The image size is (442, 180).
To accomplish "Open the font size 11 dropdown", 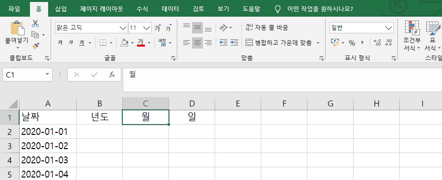I will pos(147,28).
